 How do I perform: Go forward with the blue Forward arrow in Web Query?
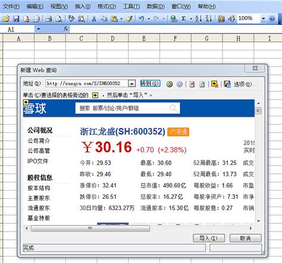180,84
